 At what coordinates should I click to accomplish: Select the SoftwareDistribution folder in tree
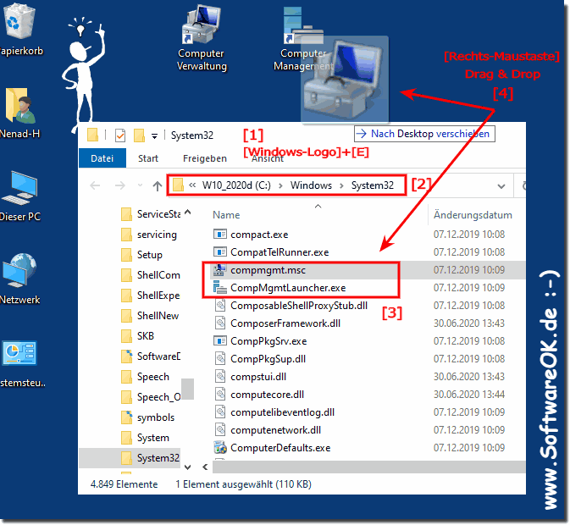[x=151, y=356]
